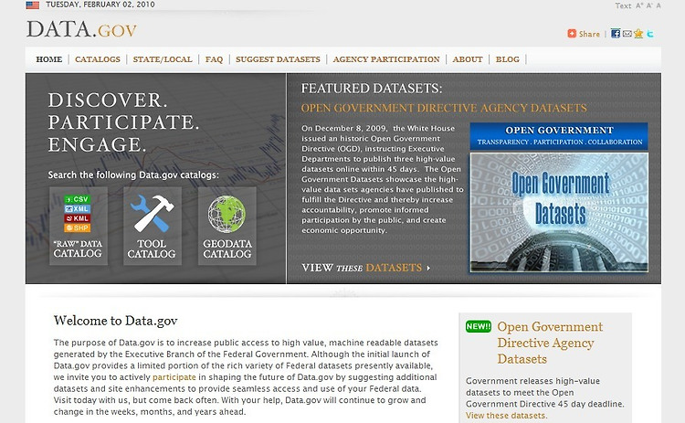Open the Data.gov logo homepage link
Screen dimensions: 685x423
(81, 30)
